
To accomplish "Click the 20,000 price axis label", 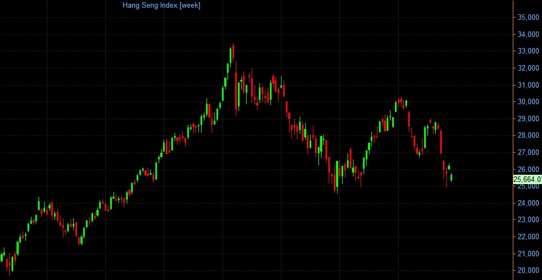I will (x=528, y=270).
